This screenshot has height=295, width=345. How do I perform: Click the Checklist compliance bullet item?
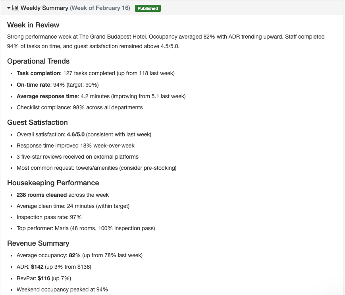[80, 107]
